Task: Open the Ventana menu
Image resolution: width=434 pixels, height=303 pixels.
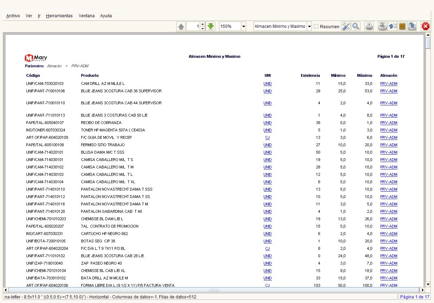Action: coord(87,16)
